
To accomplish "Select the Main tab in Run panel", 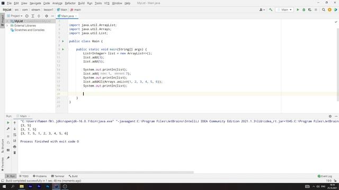I will [23, 116].
